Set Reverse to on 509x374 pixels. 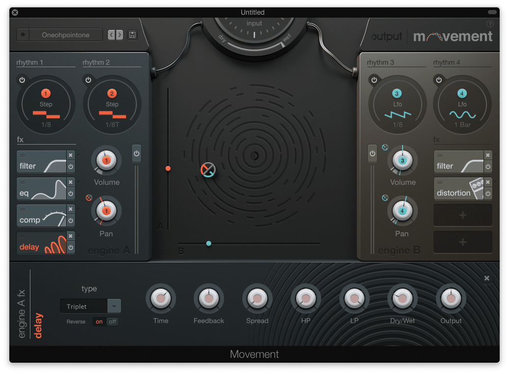click(x=99, y=322)
